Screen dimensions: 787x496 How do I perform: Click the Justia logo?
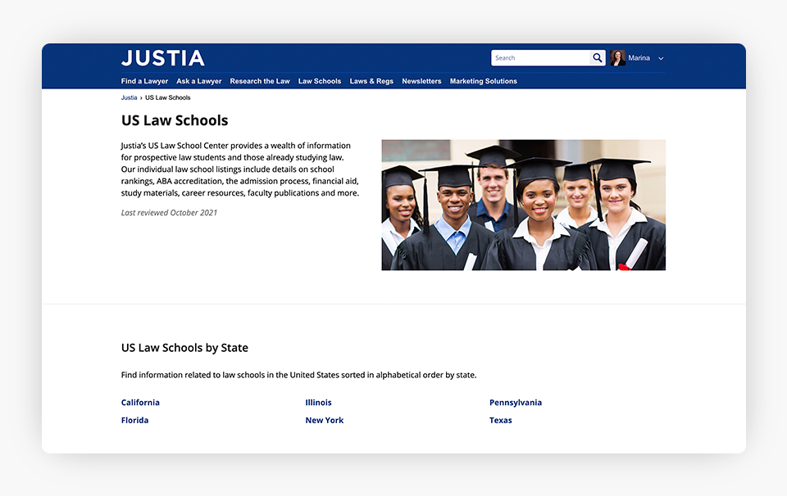(x=163, y=58)
